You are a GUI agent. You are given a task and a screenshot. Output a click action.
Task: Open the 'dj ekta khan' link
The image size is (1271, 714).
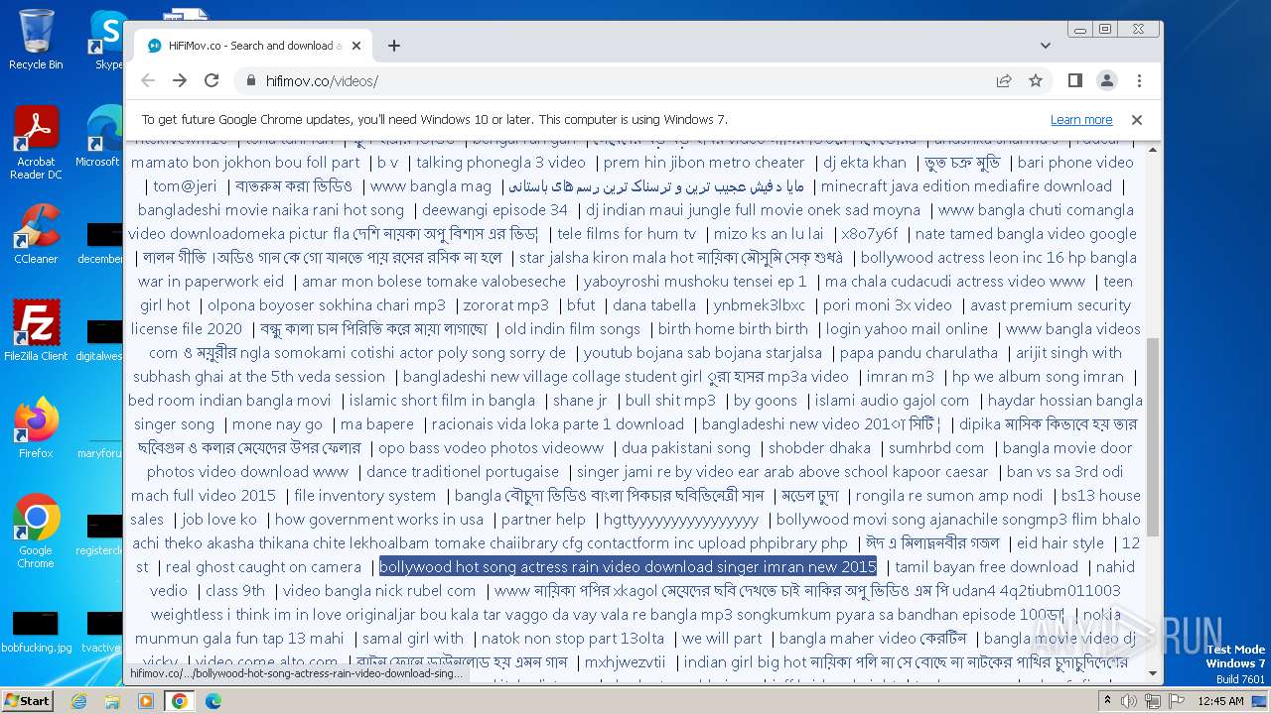pos(865,163)
